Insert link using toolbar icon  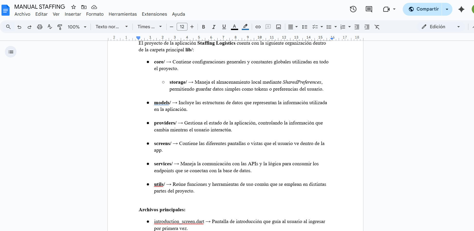point(258,27)
